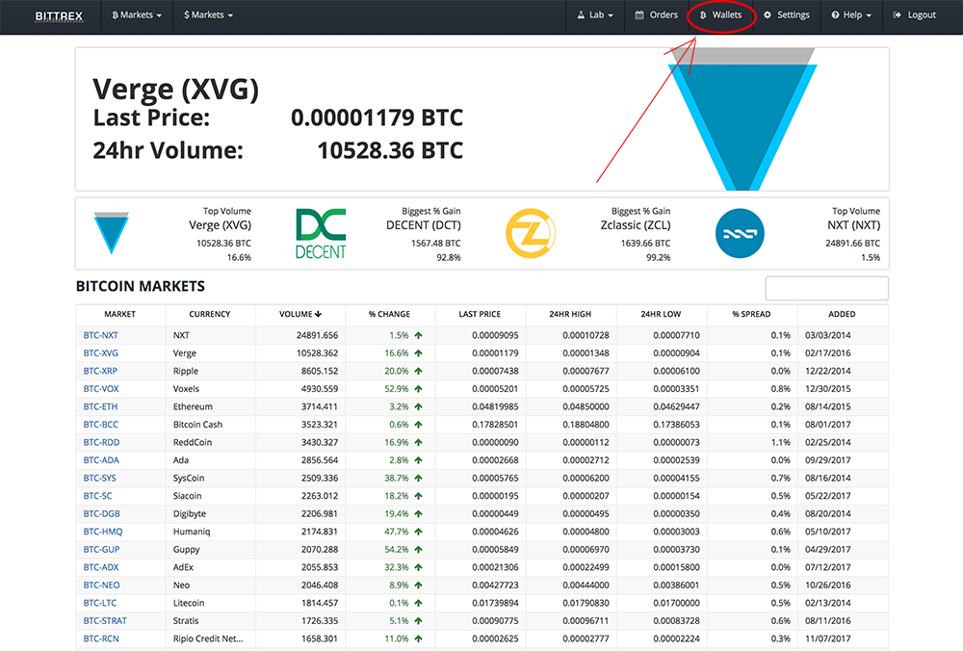This screenshot has height=651, width=963.
Task: Open the BTC-DGB market link
Action: pos(101,513)
